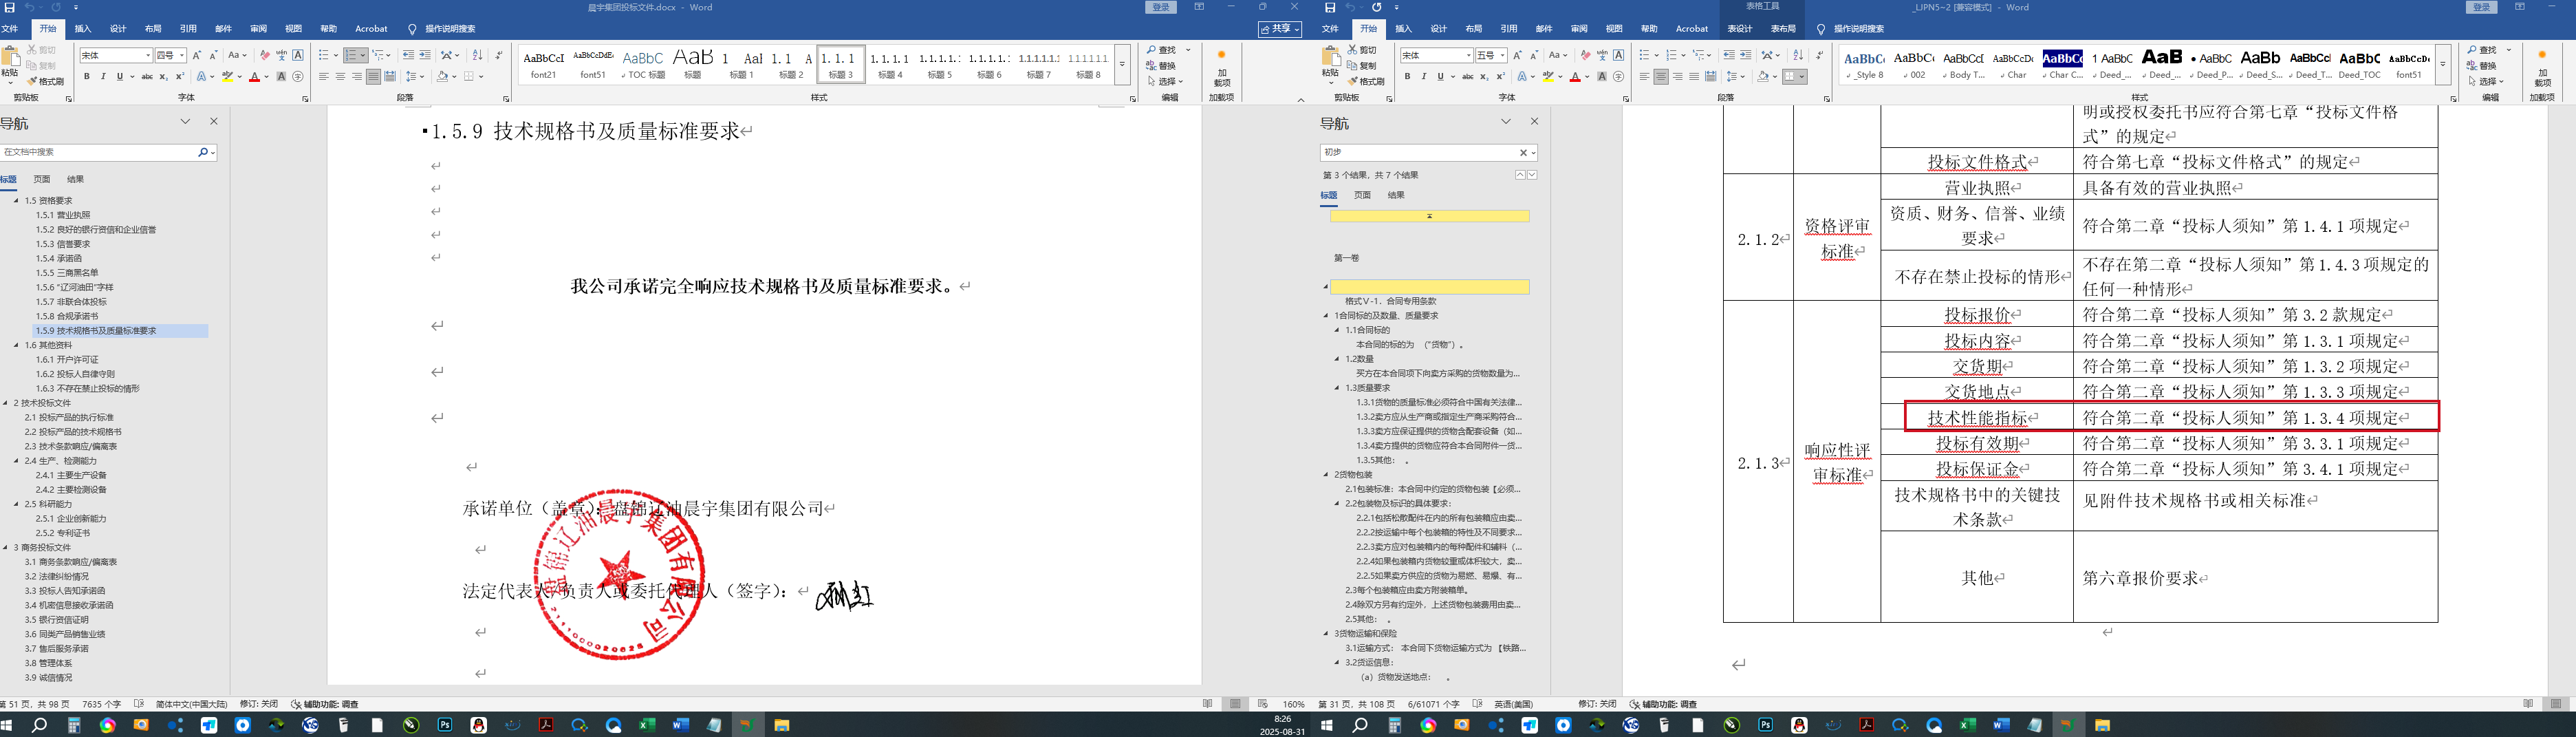
Task: Click show paragraph marks icon in right window
Action: (1819, 56)
